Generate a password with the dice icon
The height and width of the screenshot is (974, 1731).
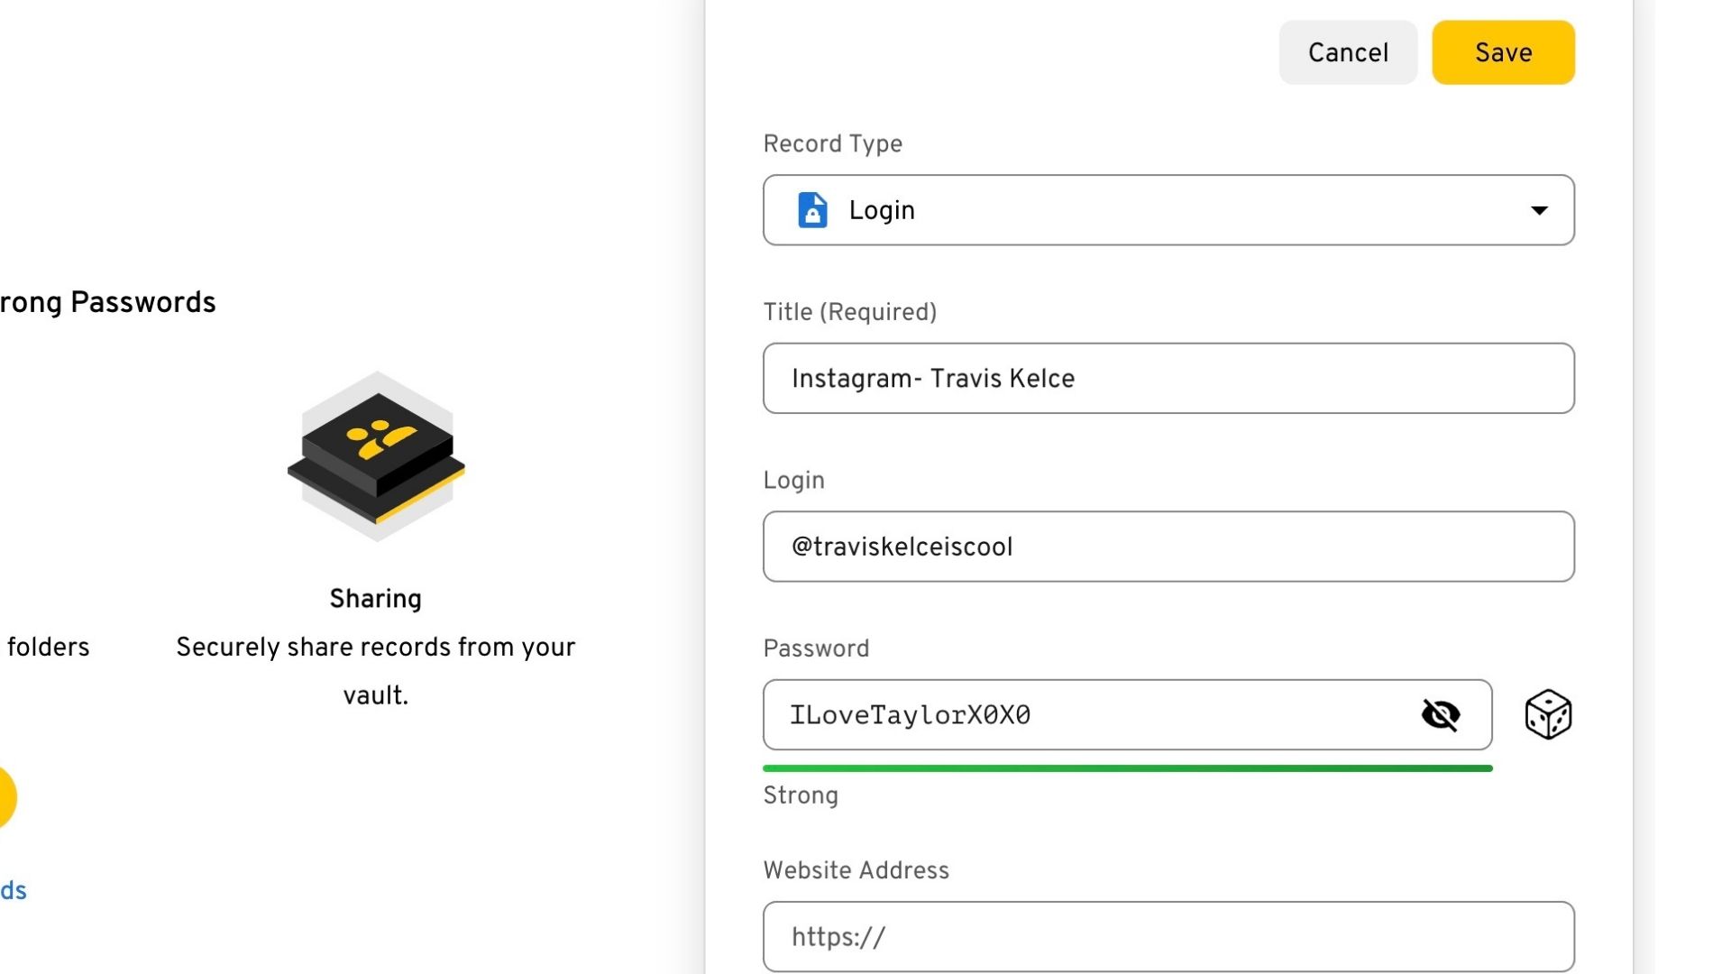point(1548,715)
